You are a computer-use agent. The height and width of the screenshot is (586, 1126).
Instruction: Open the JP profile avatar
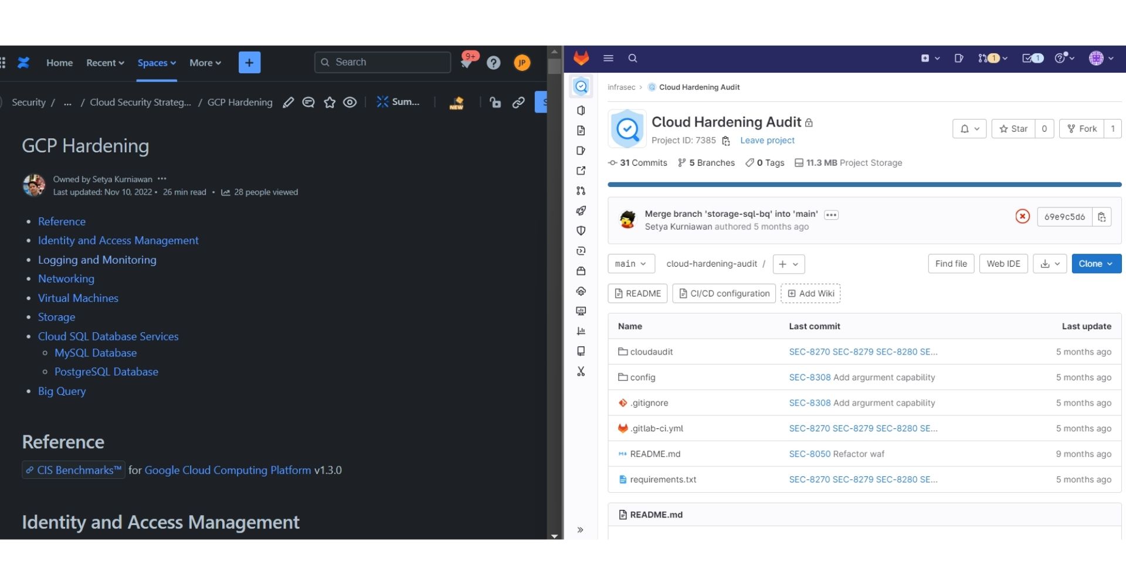[522, 63]
